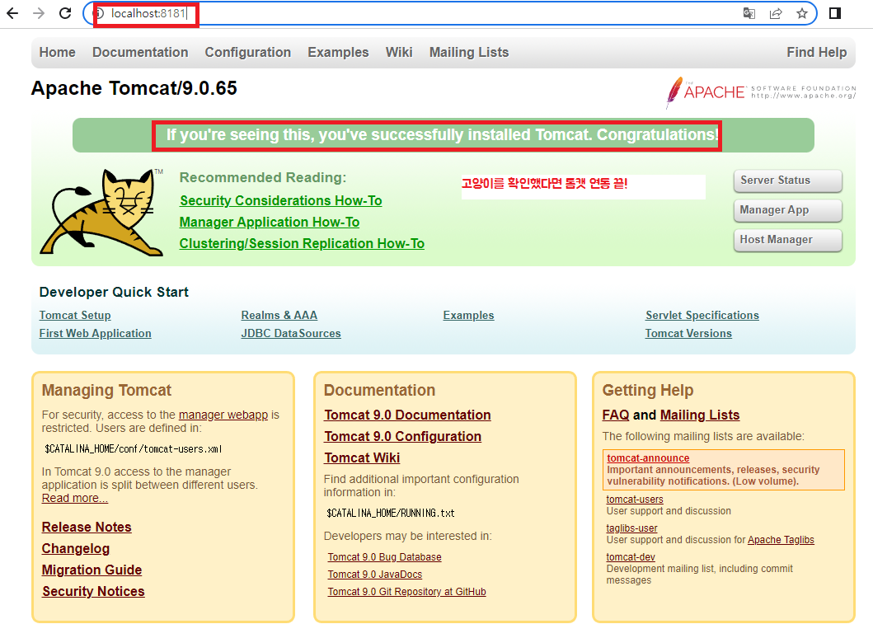Open the taglibs-user mailing list link
This screenshot has width=873, height=624.
point(632,528)
